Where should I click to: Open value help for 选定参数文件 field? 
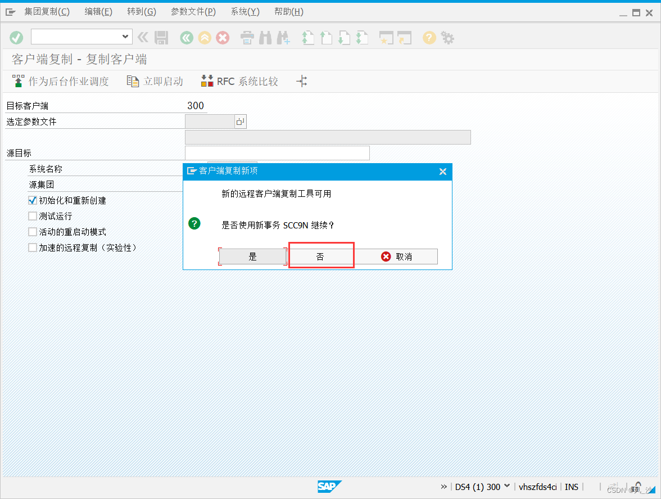[241, 122]
